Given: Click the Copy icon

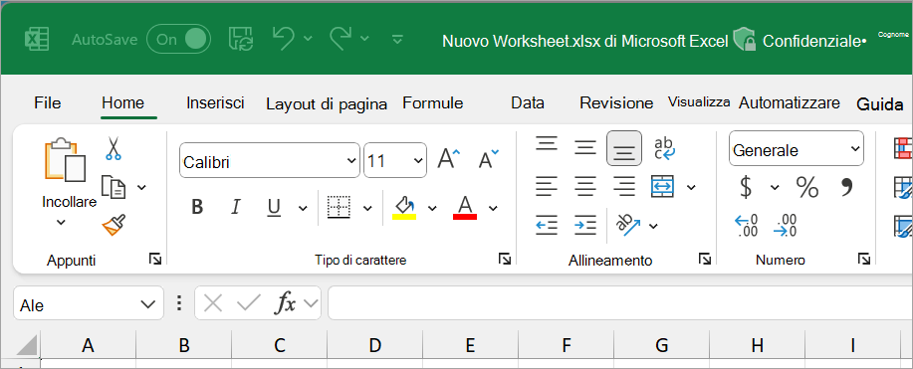Looking at the screenshot, I should 113,187.
